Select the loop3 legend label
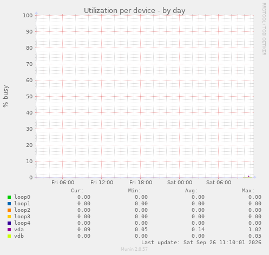Screen dimensions: 269x255 click(22, 217)
